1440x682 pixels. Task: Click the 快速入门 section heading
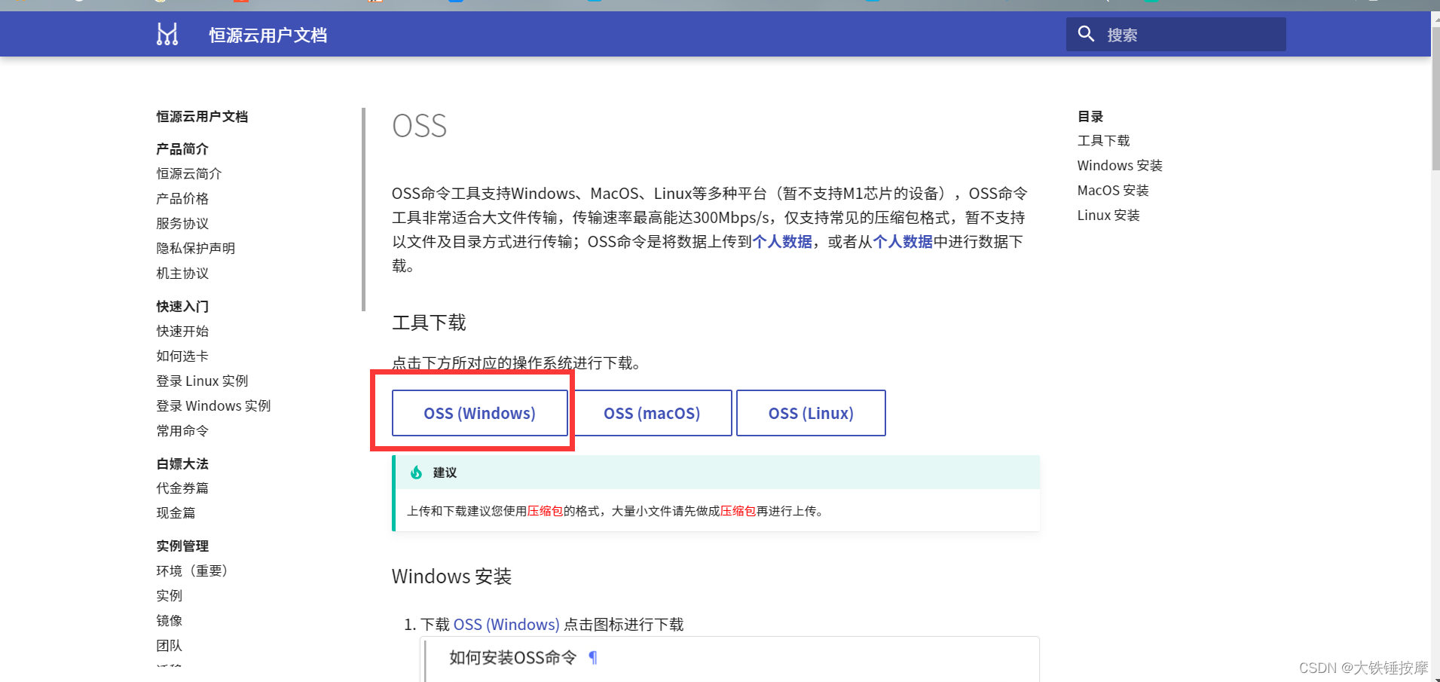(182, 307)
